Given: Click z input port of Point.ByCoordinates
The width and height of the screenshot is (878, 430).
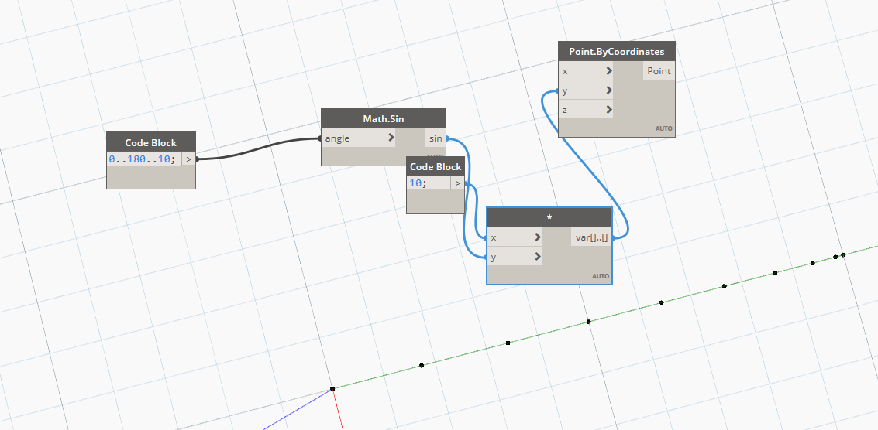Looking at the screenshot, I should 586,109.
